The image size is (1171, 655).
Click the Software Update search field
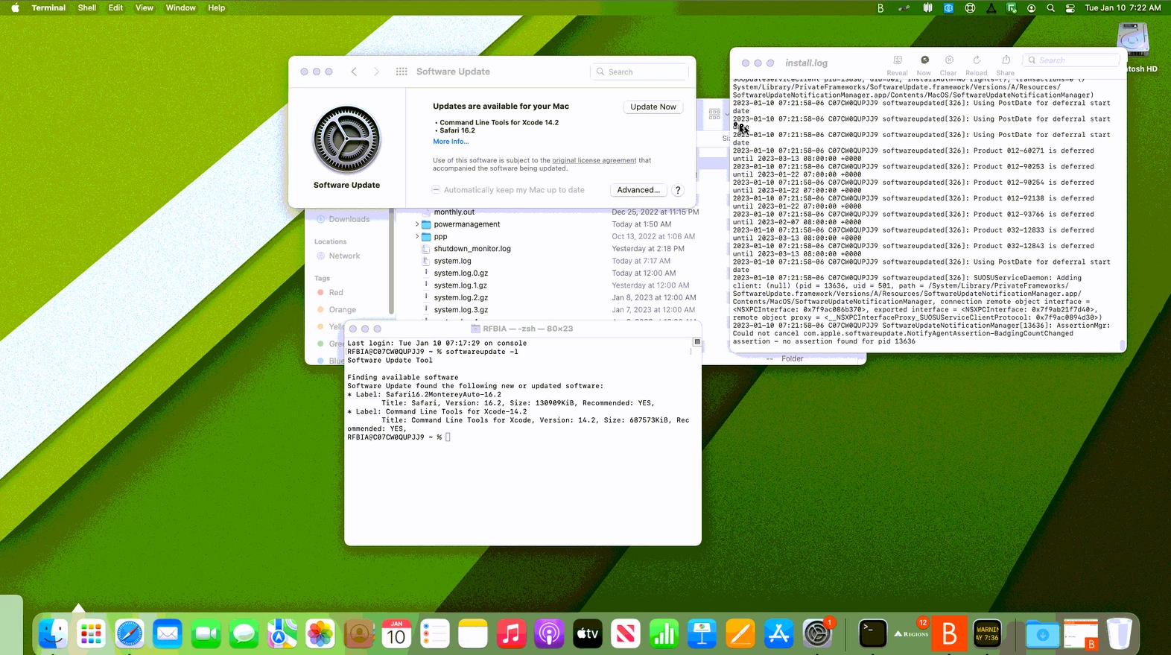coord(640,72)
